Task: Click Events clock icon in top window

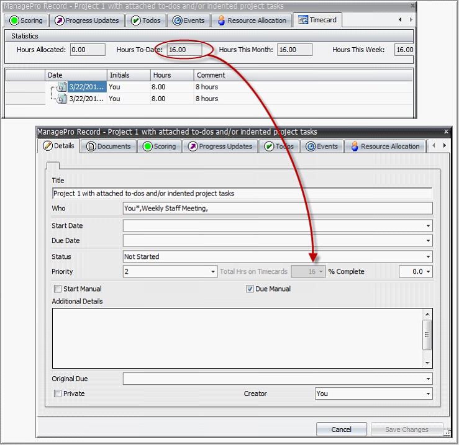Action: [x=177, y=20]
